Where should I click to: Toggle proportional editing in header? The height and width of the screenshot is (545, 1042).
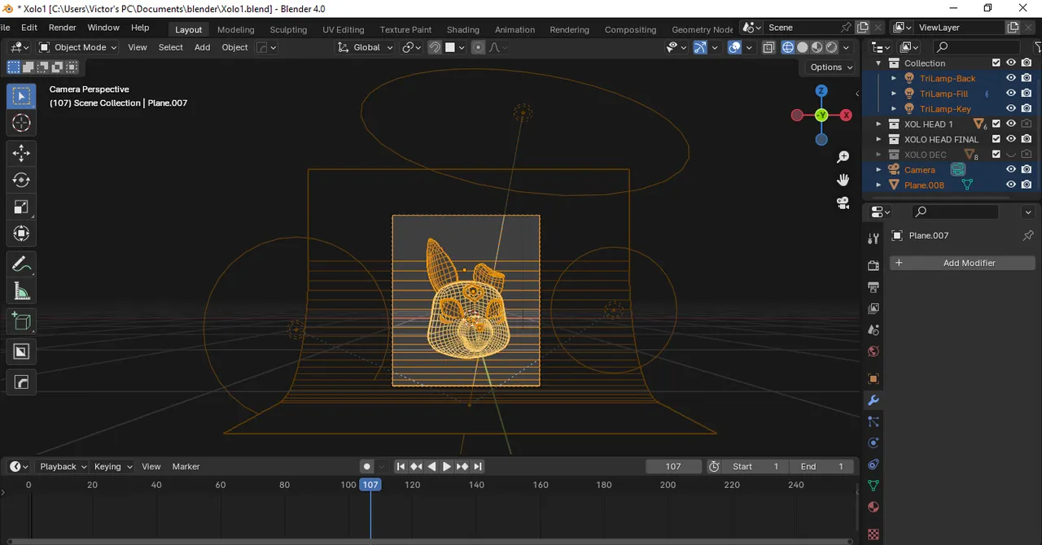(x=478, y=47)
